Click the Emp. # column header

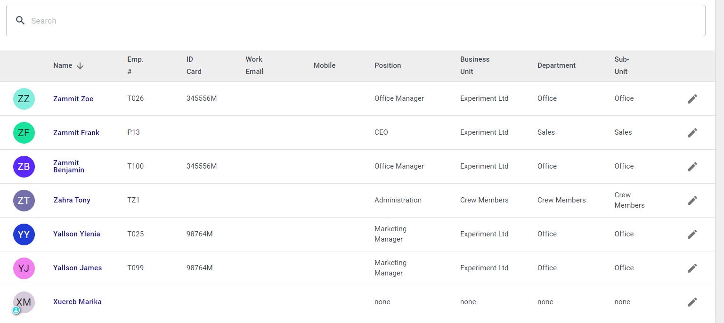[135, 65]
